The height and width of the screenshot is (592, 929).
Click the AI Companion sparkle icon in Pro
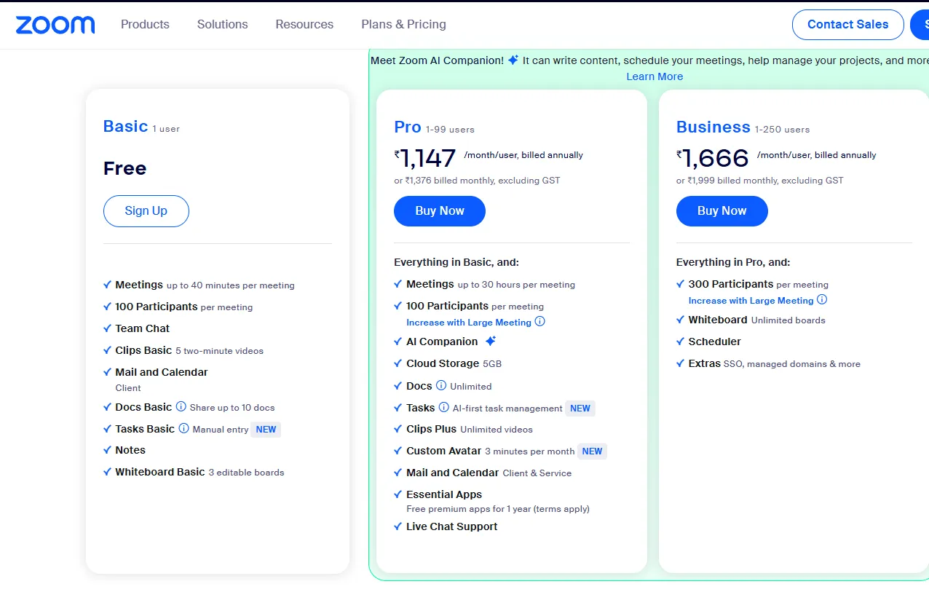[491, 342]
